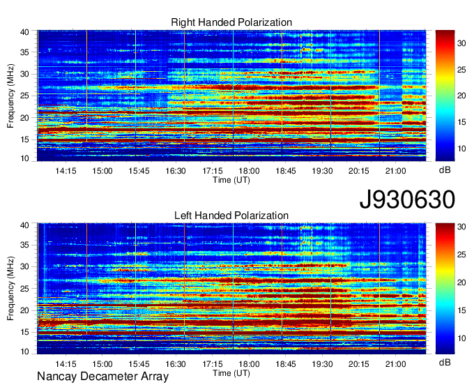The width and height of the screenshot is (474, 385).
Task: Click the 30 dB tick of Right Handed colorbar
Action: (461, 43)
